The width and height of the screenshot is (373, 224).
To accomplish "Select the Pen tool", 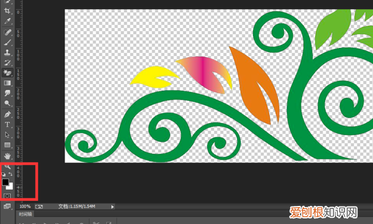I will coord(7,114).
